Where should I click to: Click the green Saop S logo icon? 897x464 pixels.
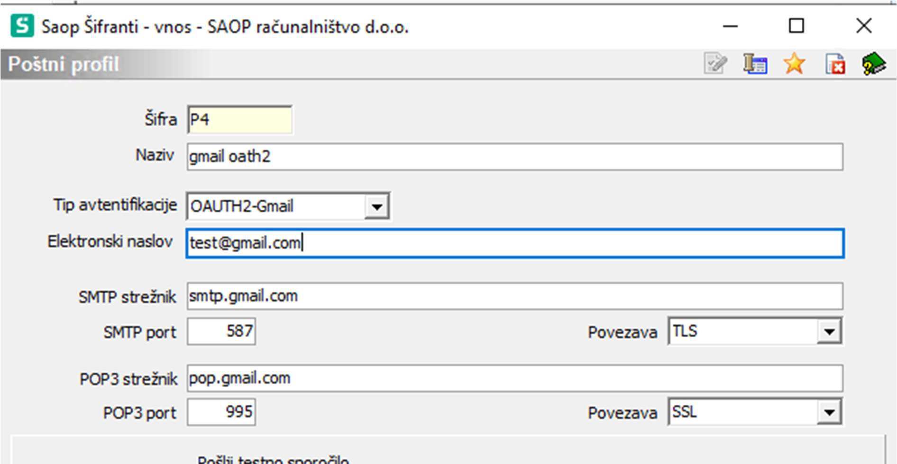(x=22, y=26)
